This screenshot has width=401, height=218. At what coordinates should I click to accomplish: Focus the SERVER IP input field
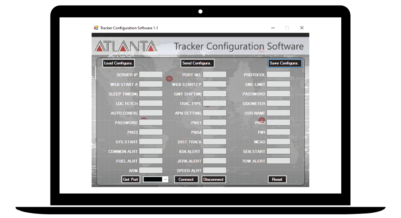tap(151, 75)
